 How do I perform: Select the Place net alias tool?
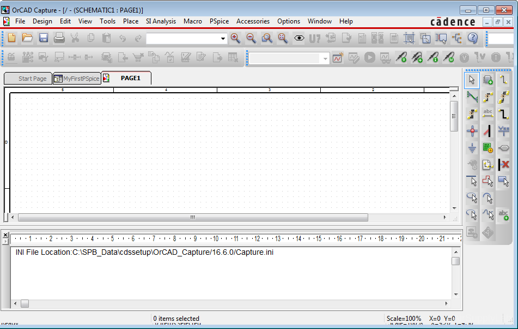tap(487, 113)
